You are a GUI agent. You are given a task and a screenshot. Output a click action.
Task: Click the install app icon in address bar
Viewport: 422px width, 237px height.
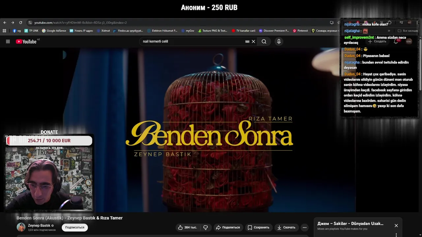click(x=332, y=23)
